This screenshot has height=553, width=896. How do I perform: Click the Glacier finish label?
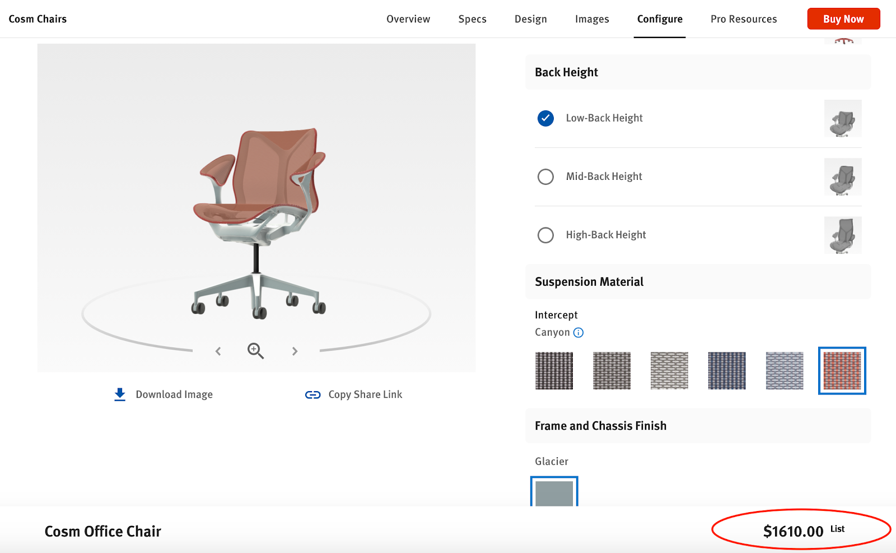point(552,461)
